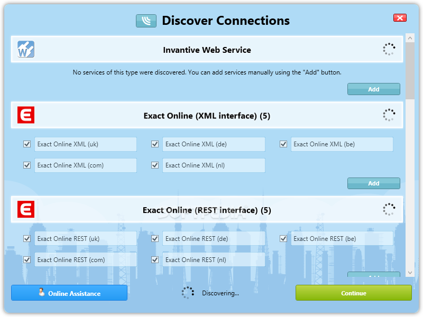Click the Exact Online REST (com) name field
The height and width of the screenshot is (317, 423).
point(86,259)
